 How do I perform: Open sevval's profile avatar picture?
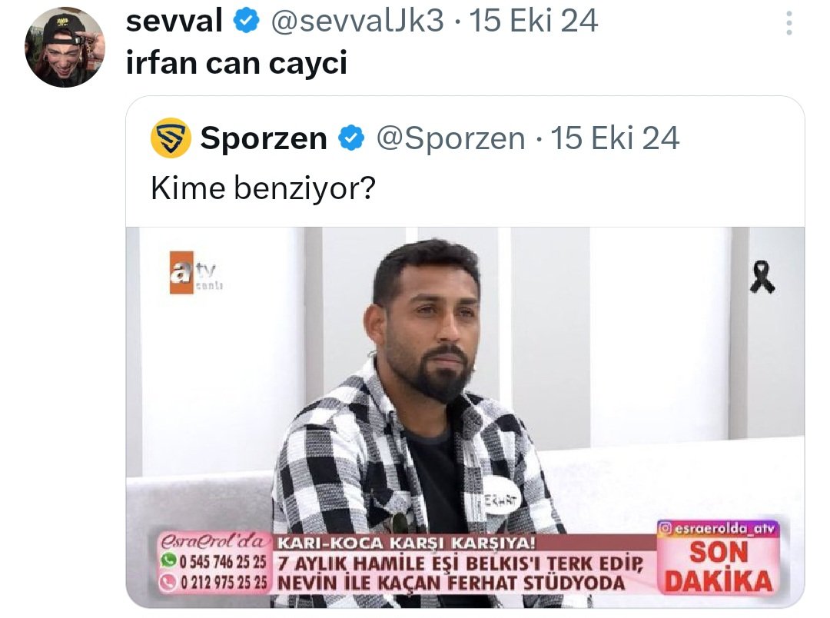[65, 47]
